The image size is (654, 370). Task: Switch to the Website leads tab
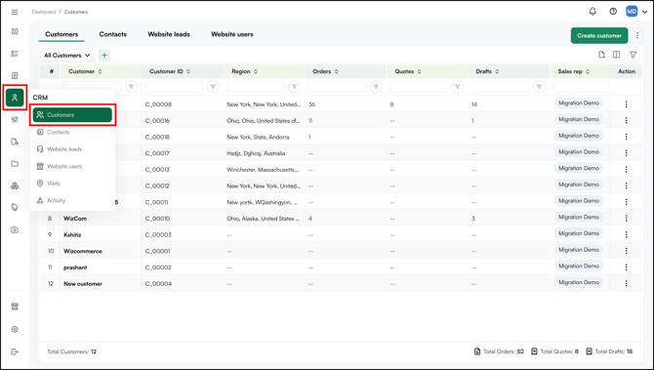coord(169,34)
